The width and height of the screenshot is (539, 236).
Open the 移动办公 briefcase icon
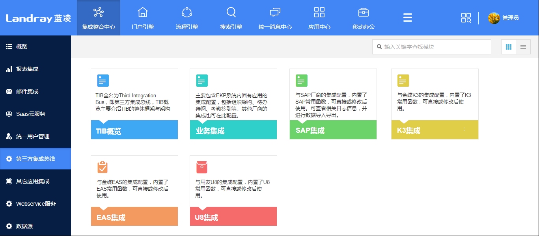pos(364,12)
